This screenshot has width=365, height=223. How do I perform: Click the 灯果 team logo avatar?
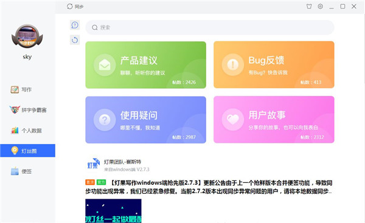[x=93, y=164]
